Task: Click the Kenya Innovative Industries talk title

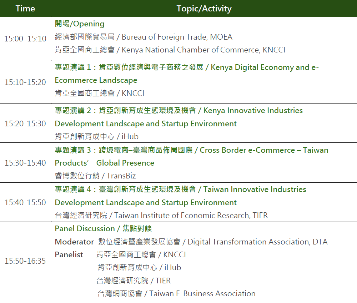Action: [179, 110]
